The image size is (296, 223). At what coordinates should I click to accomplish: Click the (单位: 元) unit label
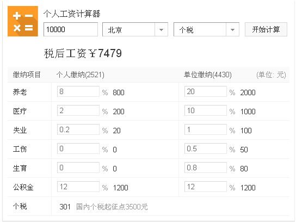coord(272,75)
